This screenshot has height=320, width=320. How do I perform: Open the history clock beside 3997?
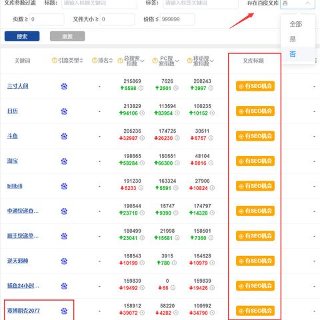coord(211,88)
